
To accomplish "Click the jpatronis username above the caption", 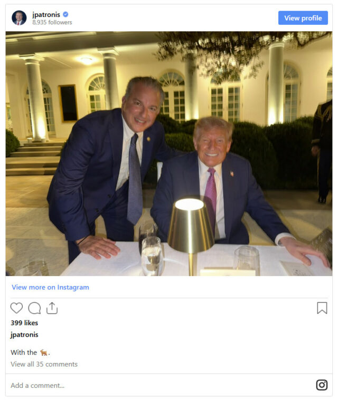I will (x=24, y=335).
